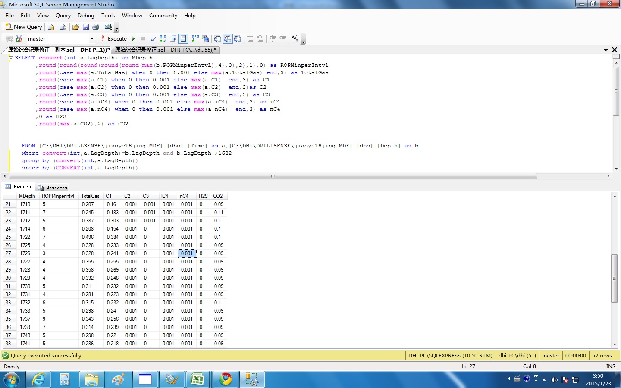
Task: Save the query with the floppy disk icon
Action: point(86,27)
